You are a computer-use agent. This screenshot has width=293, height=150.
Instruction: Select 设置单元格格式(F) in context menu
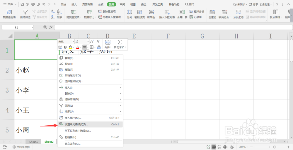click(x=90, y=125)
